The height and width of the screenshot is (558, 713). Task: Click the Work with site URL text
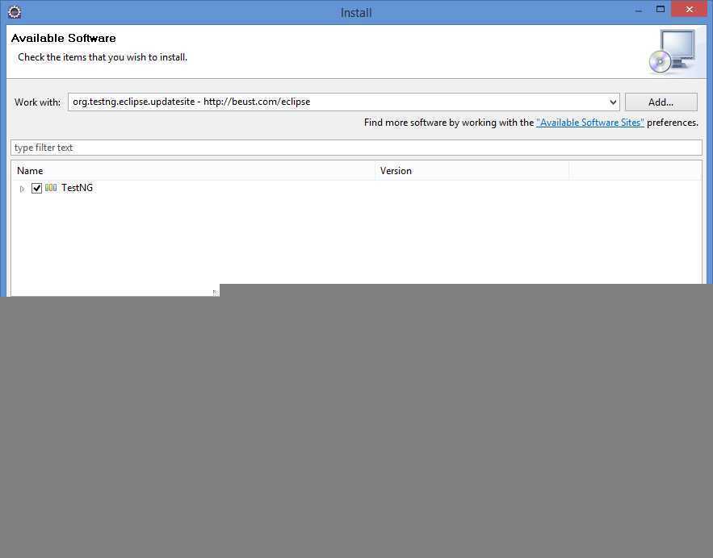pyautogui.click(x=191, y=102)
